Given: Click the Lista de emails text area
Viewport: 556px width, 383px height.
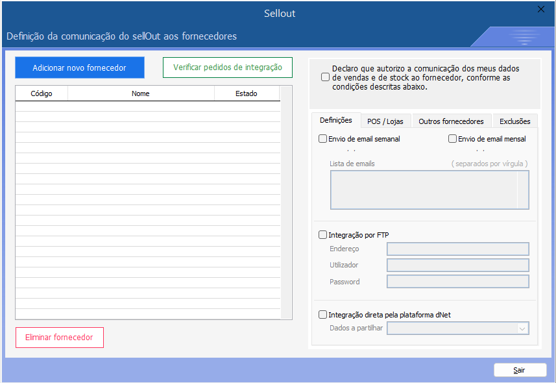Looking at the screenshot, I should 424,190.
